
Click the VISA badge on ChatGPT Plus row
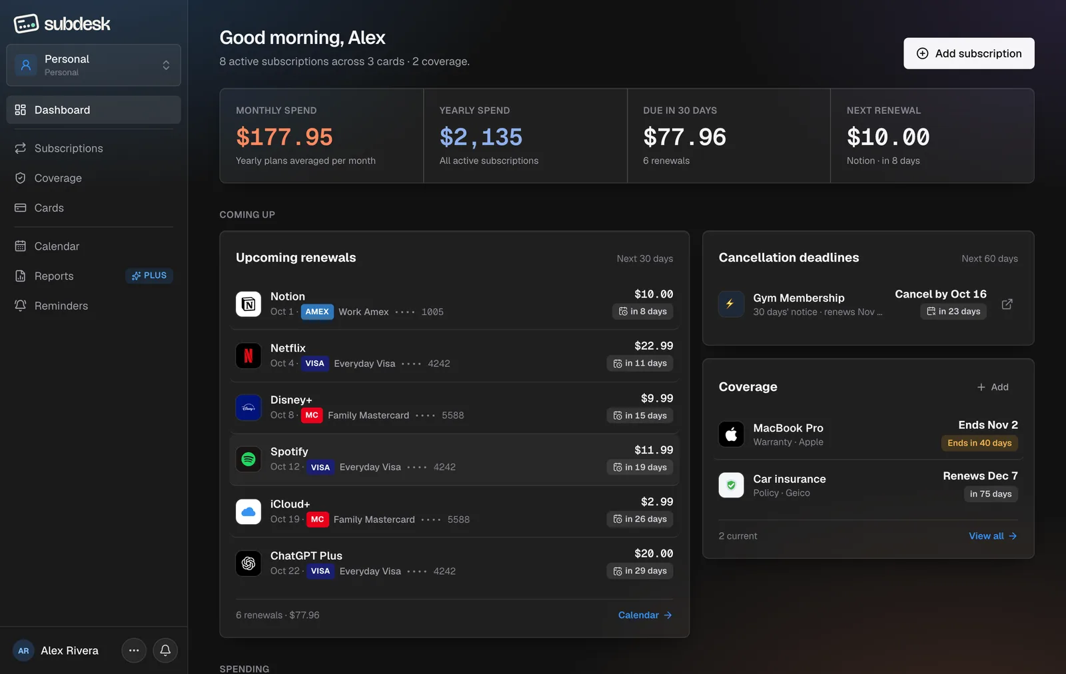coord(320,571)
